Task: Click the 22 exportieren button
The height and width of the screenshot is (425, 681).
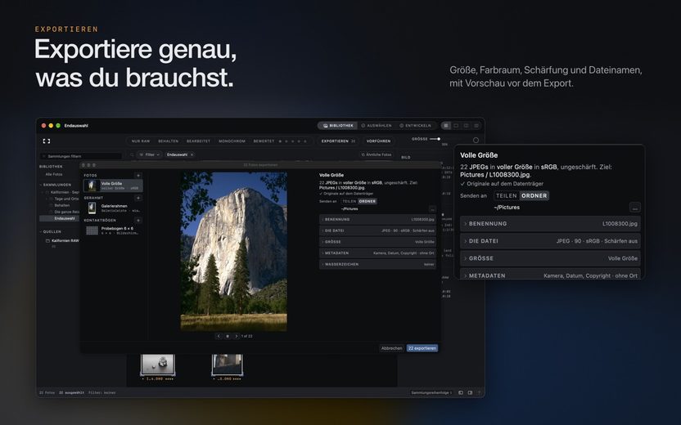Action: click(422, 348)
